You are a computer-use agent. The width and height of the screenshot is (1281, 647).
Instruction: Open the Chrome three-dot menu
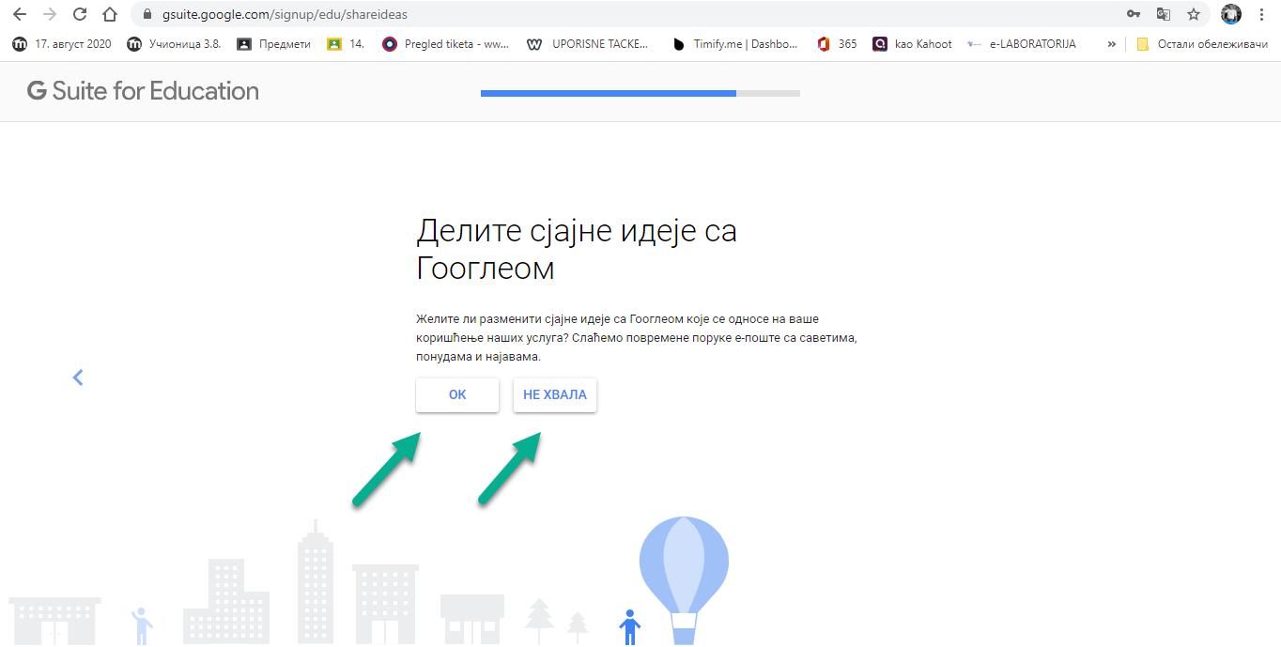click(x=1261, y=14)
